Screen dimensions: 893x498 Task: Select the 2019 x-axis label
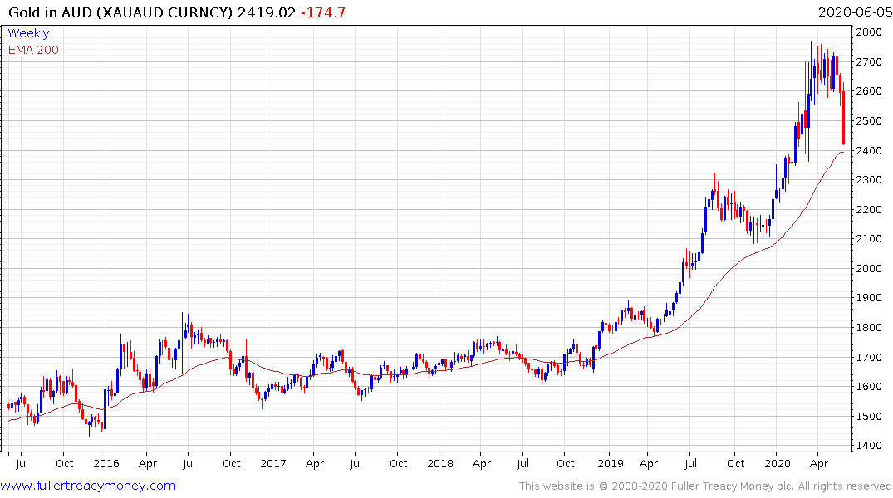611,463
